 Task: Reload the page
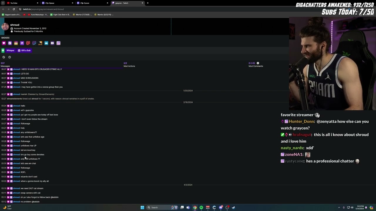click(14, 9)
